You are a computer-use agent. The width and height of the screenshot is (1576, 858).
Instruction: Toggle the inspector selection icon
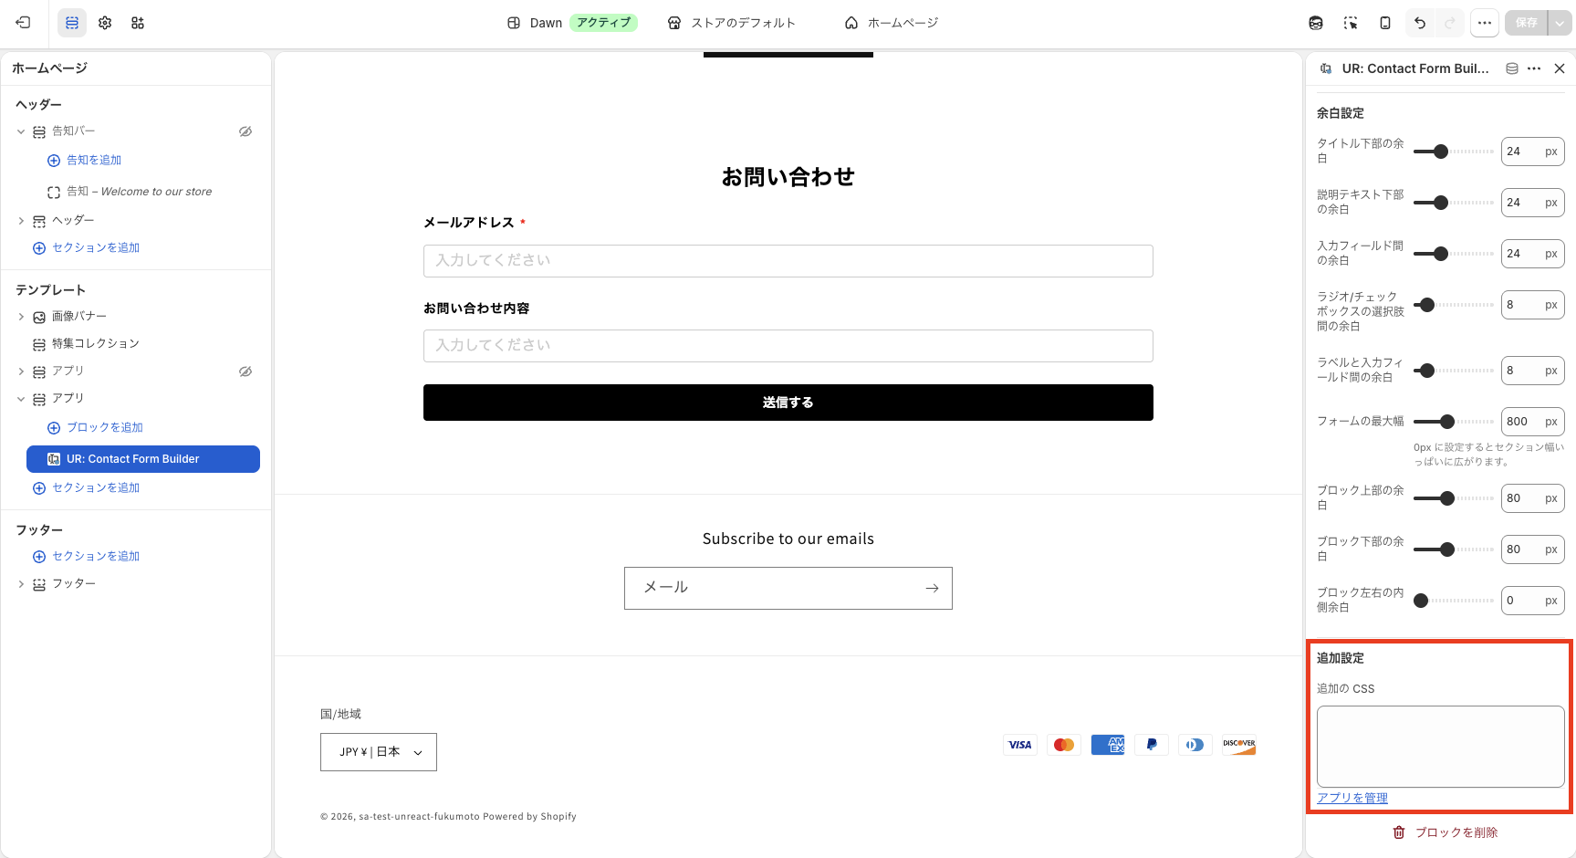(1351, 23)
